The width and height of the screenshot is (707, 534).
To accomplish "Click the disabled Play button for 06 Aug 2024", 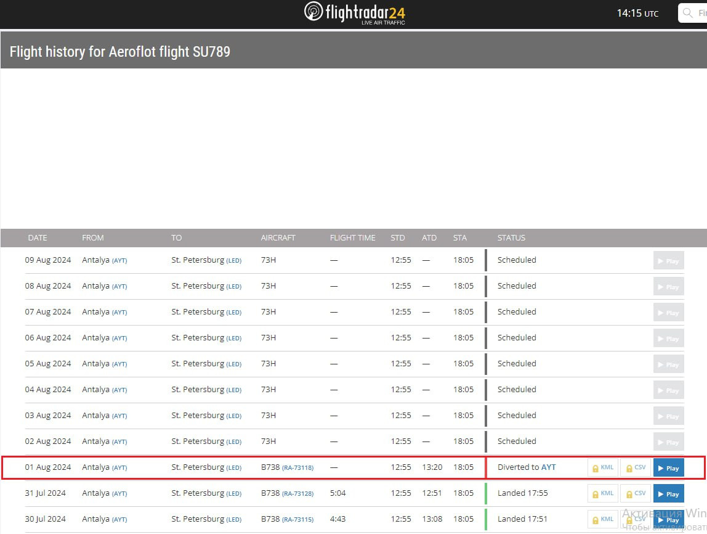I will coord(668,338).
